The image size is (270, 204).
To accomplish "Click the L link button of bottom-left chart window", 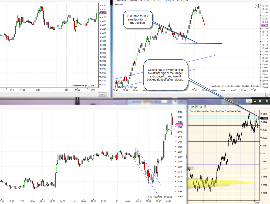I will (164, 101).
